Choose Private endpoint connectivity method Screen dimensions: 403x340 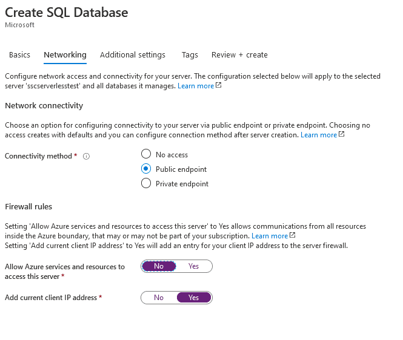point(146,183)
